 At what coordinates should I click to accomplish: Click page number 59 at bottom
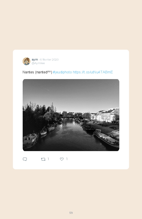tap(71, 213)
